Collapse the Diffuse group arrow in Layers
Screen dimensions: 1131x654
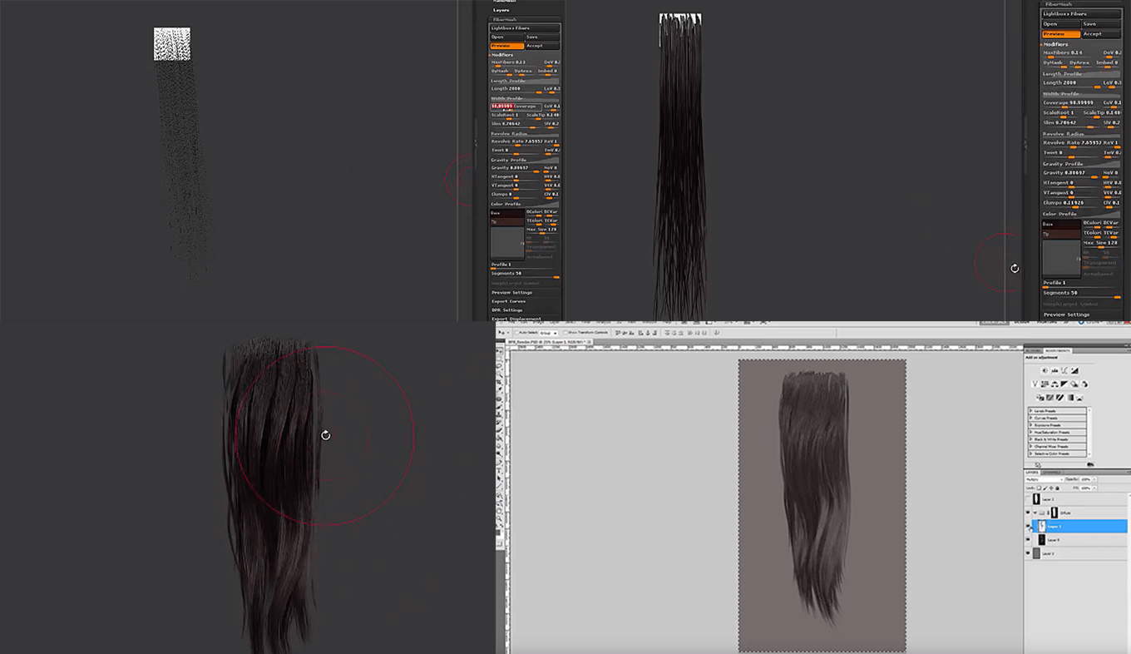[1035, 513]
